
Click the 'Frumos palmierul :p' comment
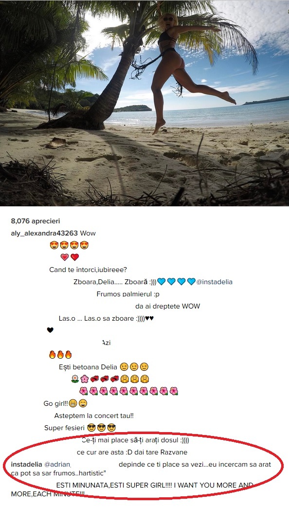[x=128, y=294]
